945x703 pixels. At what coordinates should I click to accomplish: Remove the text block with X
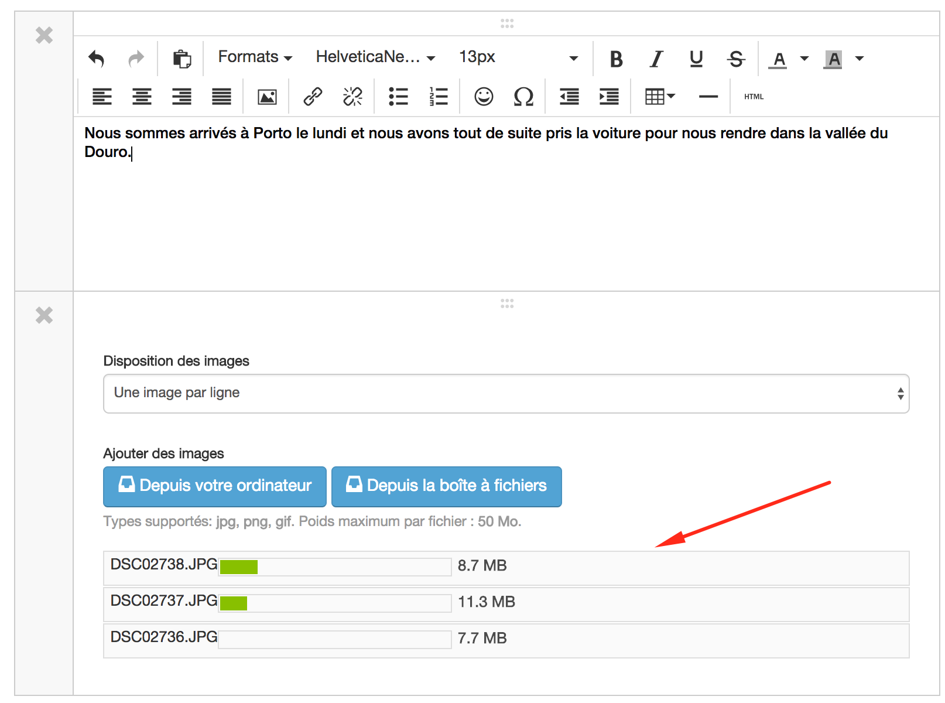point(44,36)
